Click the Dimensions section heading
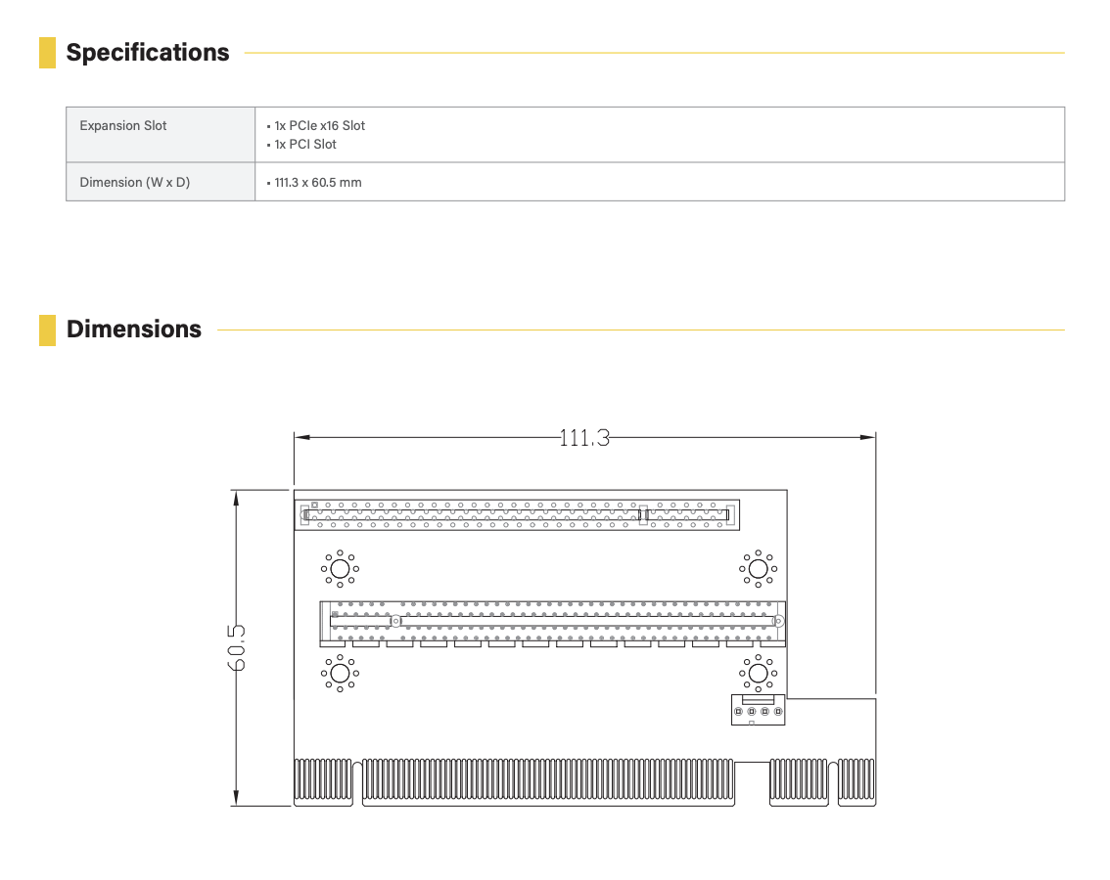Image resolution: width=1110 pixels, height=880 pixels. (134, 330)
